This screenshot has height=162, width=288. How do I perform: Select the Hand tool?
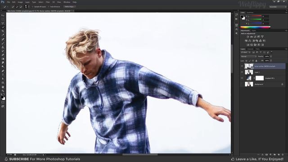point(3,87)
